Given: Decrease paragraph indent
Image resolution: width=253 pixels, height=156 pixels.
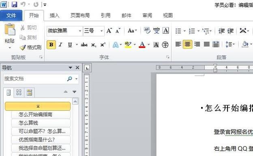Looking at the screenshot, I should (x=221, y=31).
